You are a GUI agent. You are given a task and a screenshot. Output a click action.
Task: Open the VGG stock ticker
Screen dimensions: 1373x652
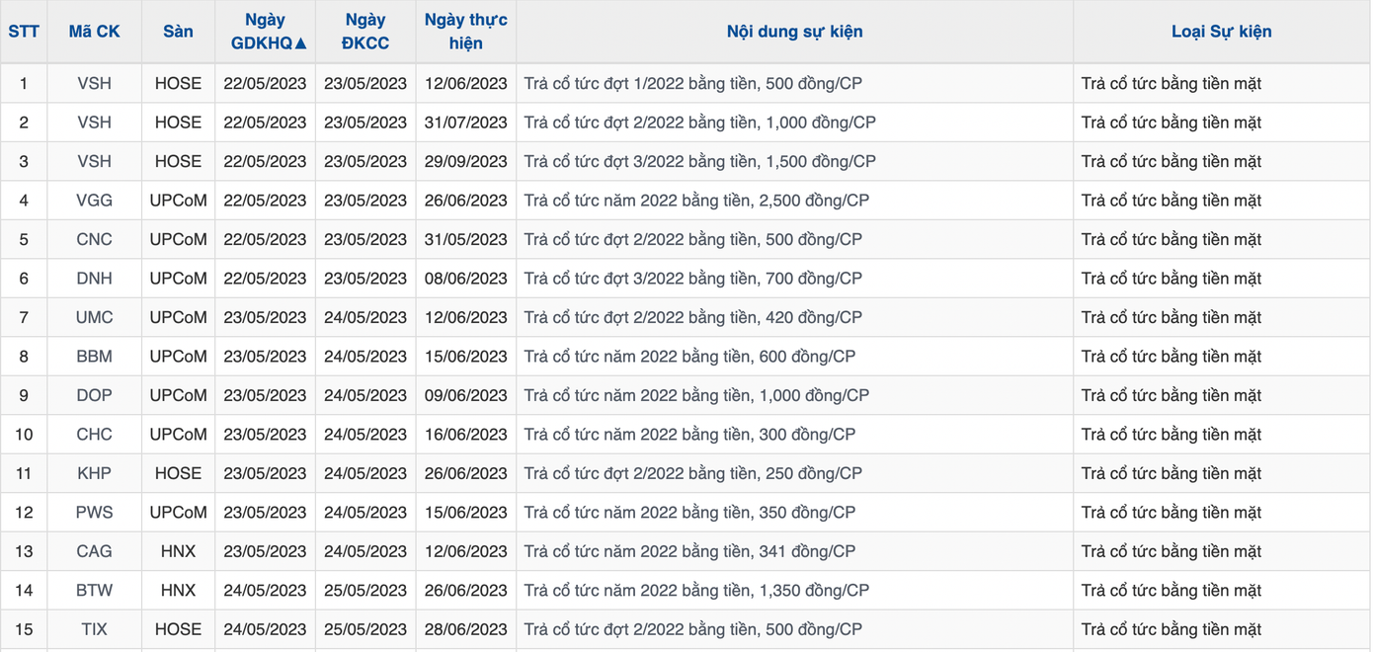(x=94, y=201)
